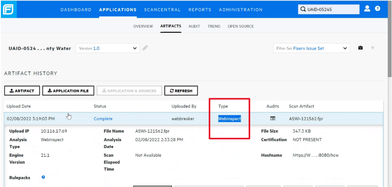Image resolution: width=392 pixels, height=187 pixels.
Task: Open the Filter Set Fiserv Issue Set dropdown
Action: point(311,49)
